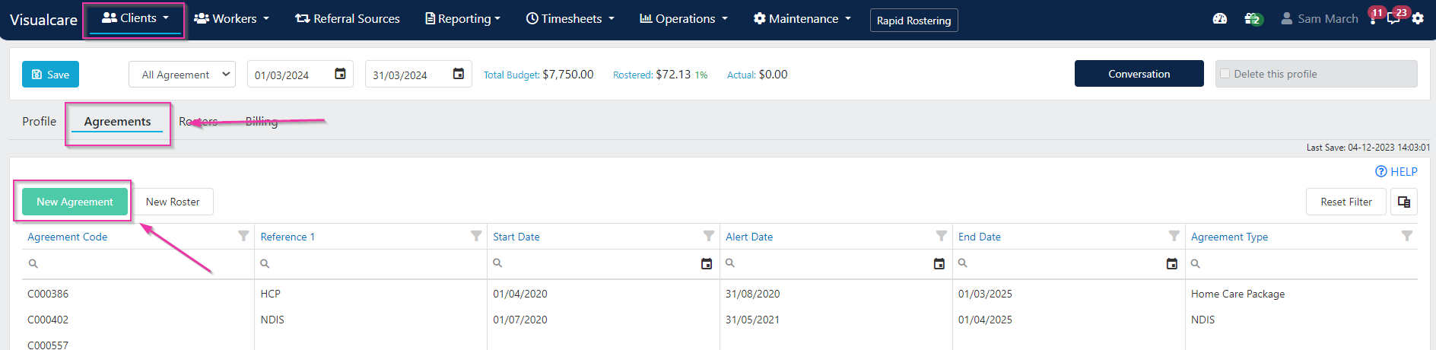The image size is (1436, 350).
Task: Focus the Agreement Code search field
Action: click(138, 263)
